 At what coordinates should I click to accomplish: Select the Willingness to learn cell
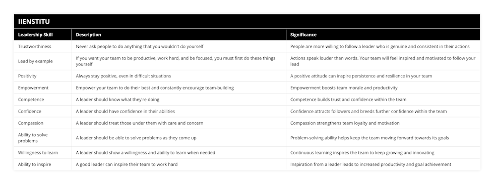point(43,153)
